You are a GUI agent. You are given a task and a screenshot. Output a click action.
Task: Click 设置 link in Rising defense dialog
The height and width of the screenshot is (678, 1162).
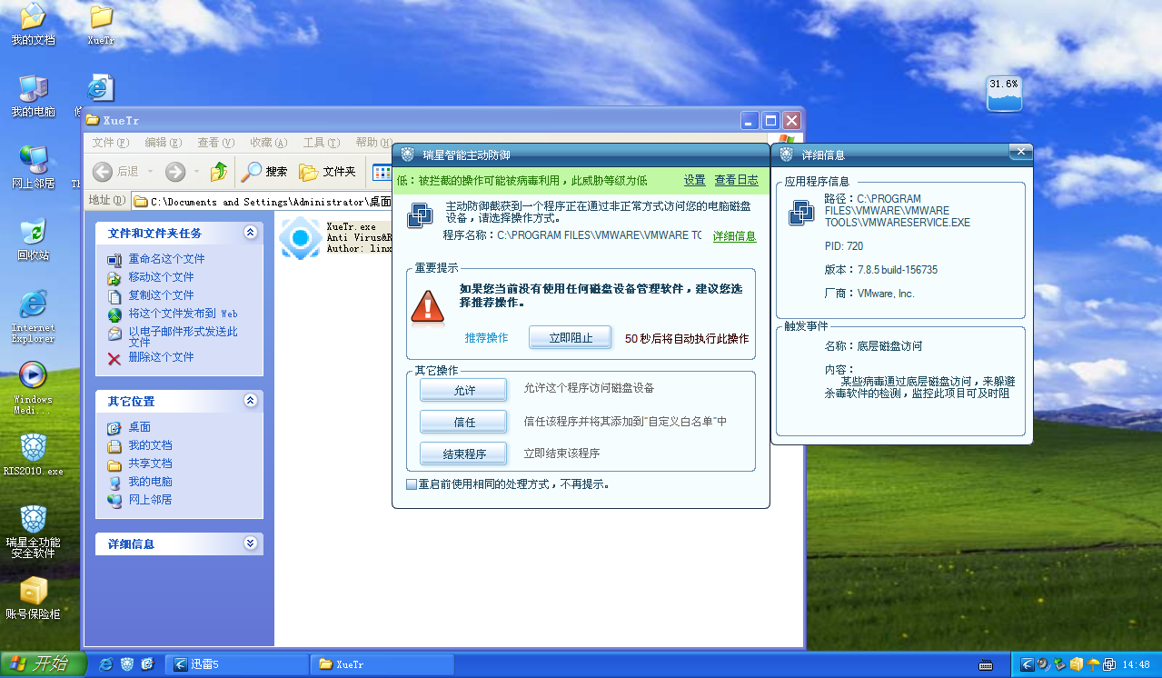click(x=695, y=180)
